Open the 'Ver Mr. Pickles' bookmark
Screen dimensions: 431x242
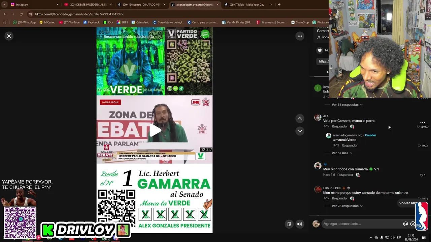(237, 23)
